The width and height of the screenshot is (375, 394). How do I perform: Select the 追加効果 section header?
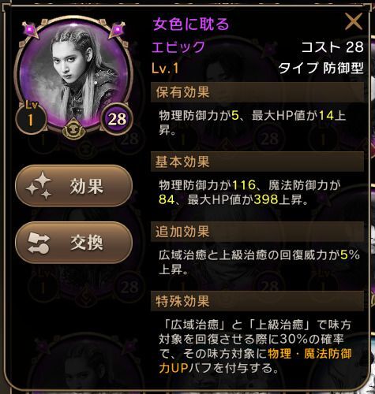coord(257,232)
